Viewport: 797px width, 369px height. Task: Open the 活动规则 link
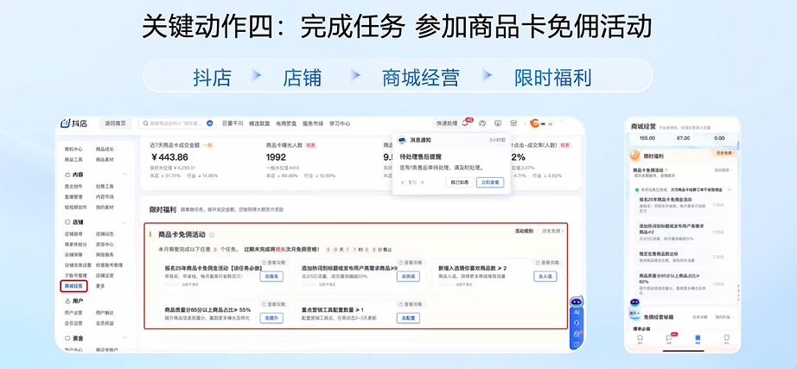pos(524,232)
